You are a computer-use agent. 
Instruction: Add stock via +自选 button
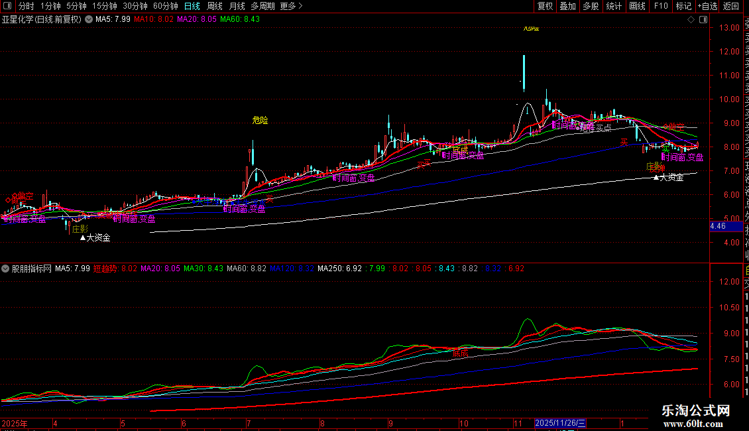pos(707,6)
